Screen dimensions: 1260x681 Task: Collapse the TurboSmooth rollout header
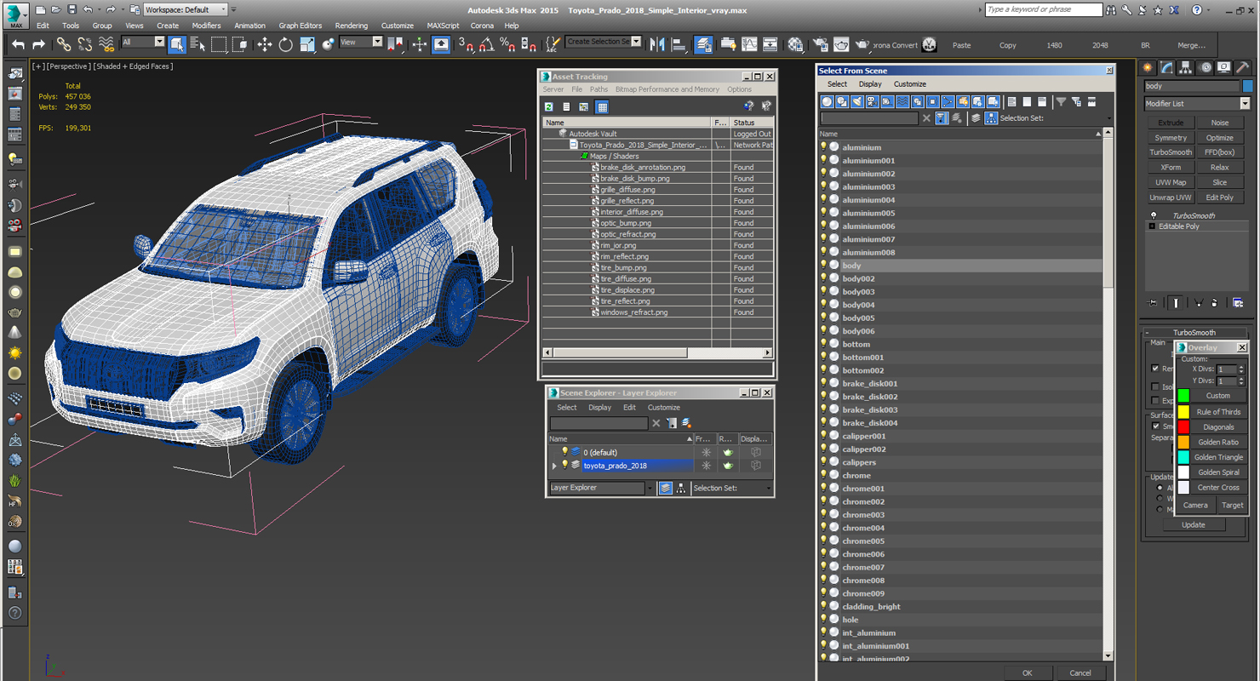[x=1194, y=333]
